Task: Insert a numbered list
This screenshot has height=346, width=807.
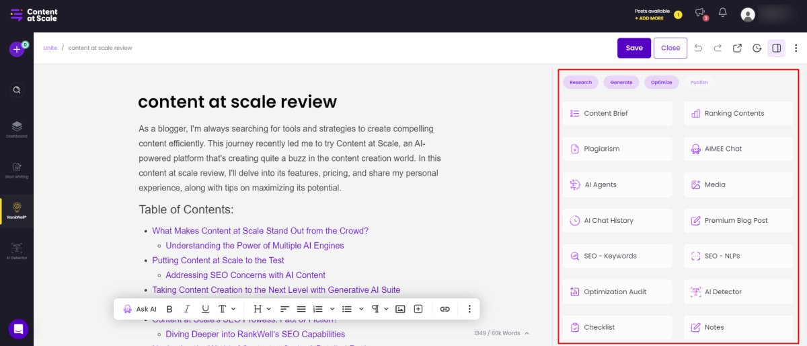Action: (318, 309)
